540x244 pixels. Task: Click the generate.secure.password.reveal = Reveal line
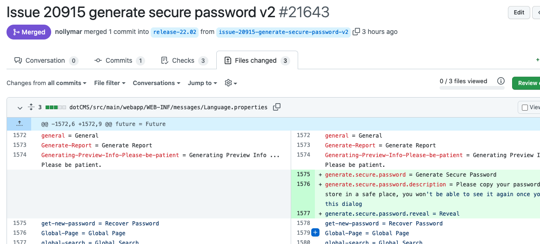(392, 214)
